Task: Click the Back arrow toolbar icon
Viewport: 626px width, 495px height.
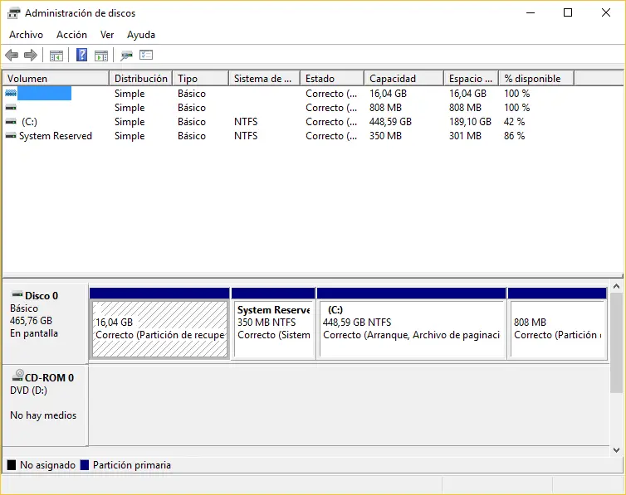Action: point(12,55)
